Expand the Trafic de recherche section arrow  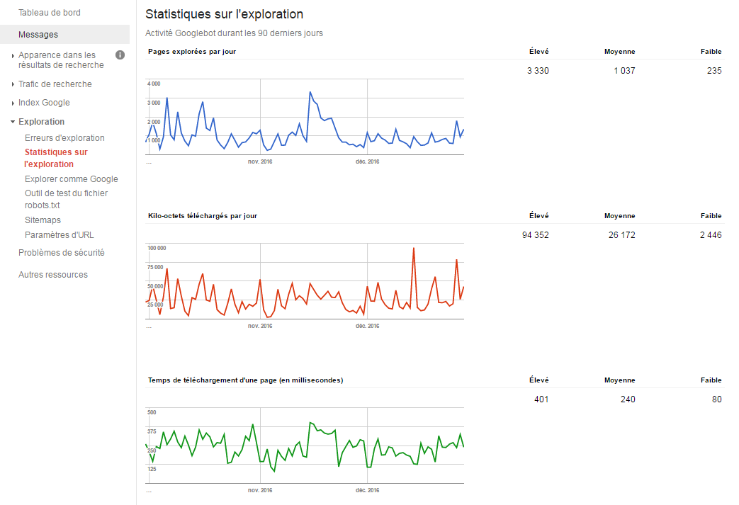(x=13, y=84)
